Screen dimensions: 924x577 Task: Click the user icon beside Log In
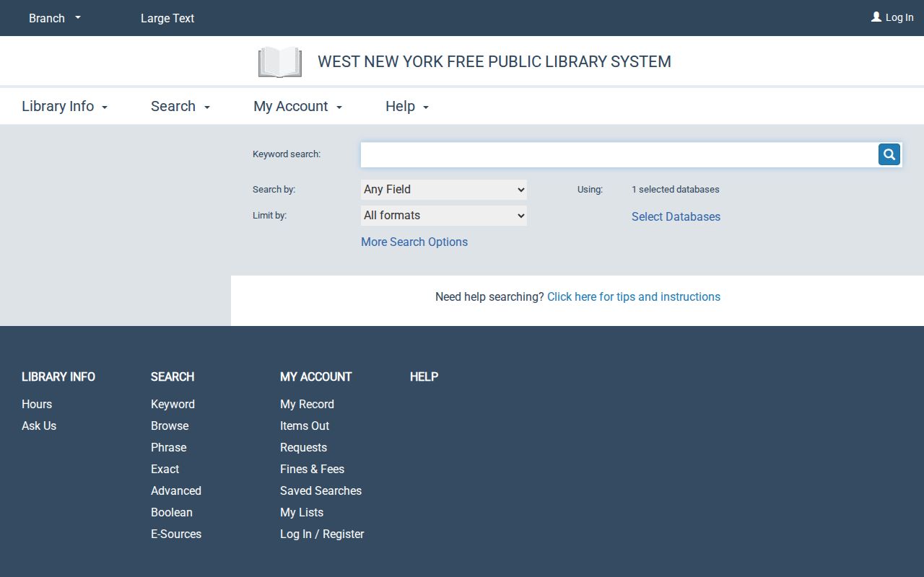(876, 17)
